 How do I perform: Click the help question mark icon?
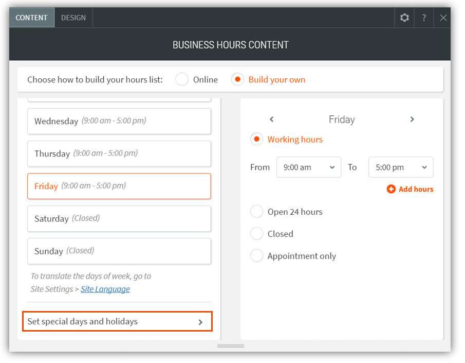coord(424,18)
